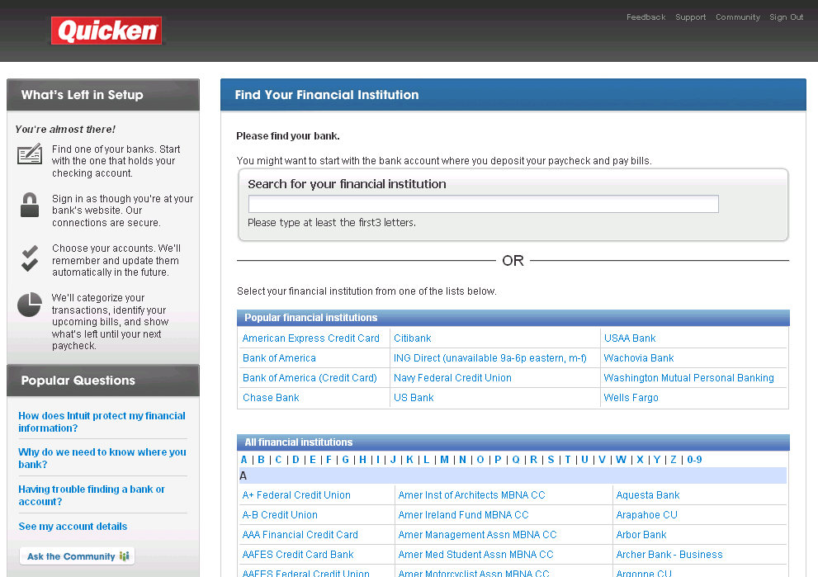This screenshot has width=818, height=577.
Task: Open 'Why do we need to know where you bank?'
Action: point(102,458)
